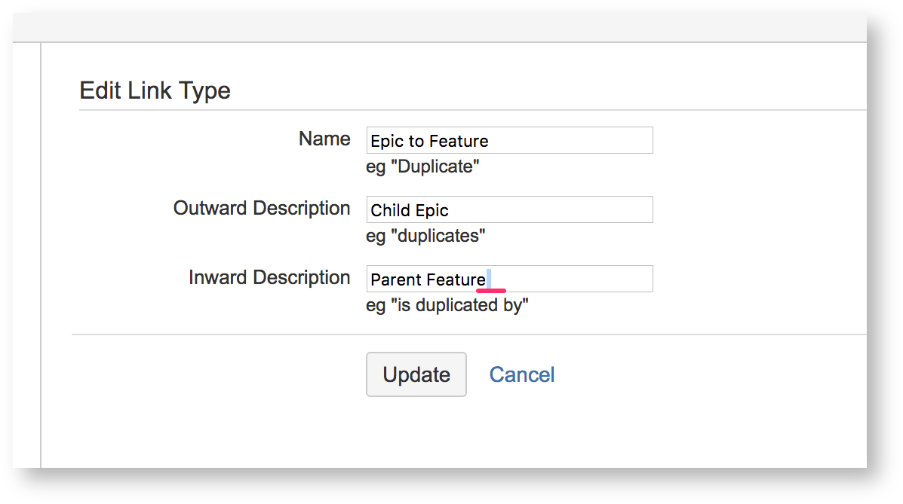Screen dimensions: 903x504
Task: Click the eg "duplicates" hint text
Action: 425,236
